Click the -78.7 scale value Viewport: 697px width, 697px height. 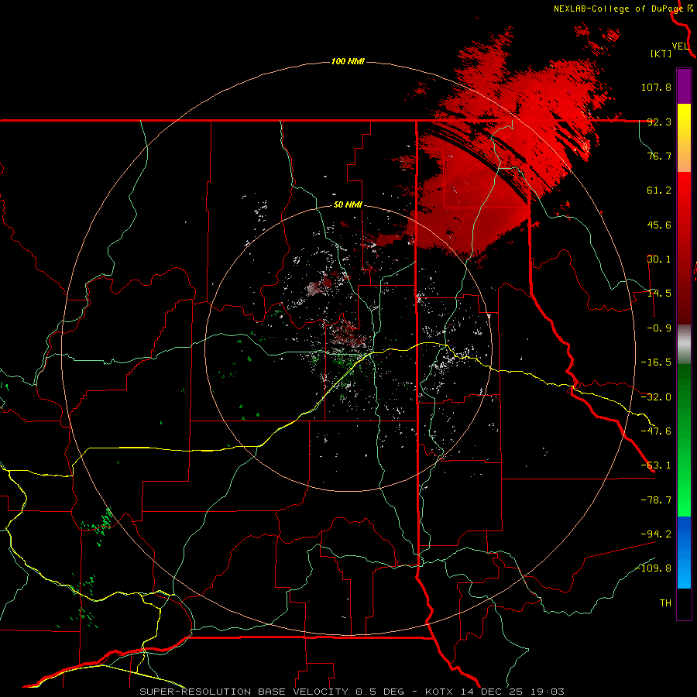656,500
